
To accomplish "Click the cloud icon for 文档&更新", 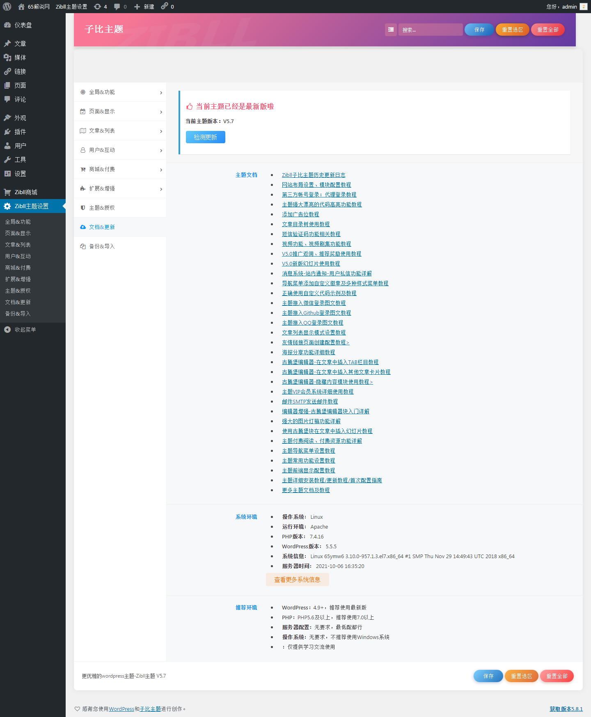I will (83, 227).
